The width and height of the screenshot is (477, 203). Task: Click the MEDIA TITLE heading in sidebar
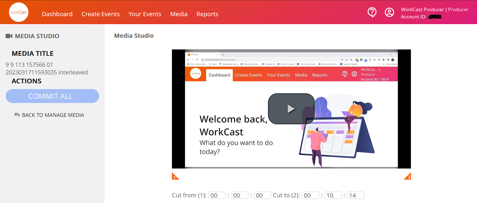[33, 53]
